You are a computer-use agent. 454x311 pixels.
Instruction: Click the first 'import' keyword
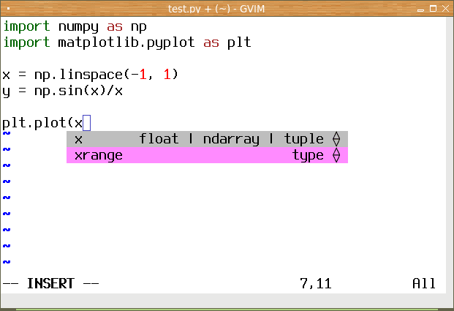26,27
